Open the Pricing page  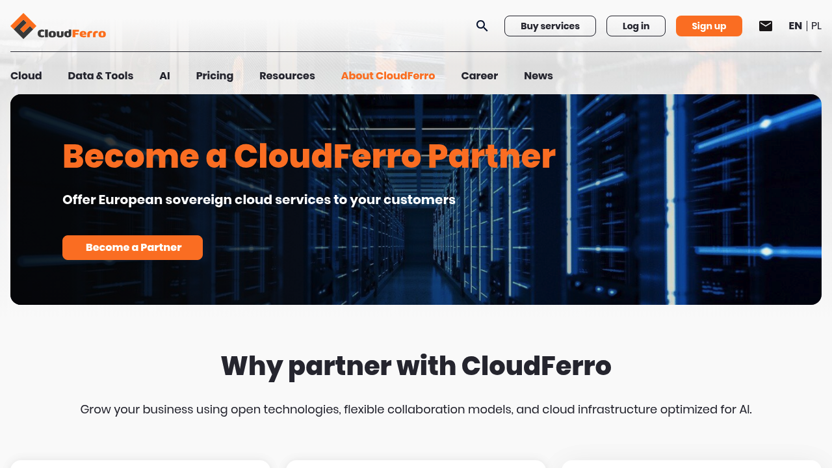click(214, 75)
